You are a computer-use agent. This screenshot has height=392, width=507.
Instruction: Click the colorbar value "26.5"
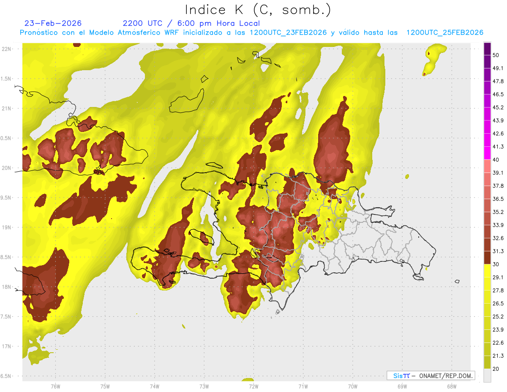(x=498, y=303)
